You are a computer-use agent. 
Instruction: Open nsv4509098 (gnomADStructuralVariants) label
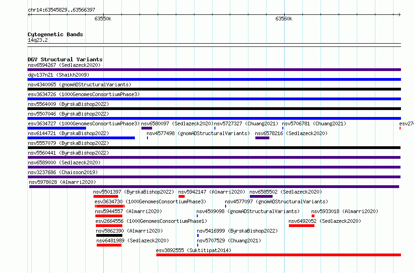pyautogui.click(x=248, y=211)
